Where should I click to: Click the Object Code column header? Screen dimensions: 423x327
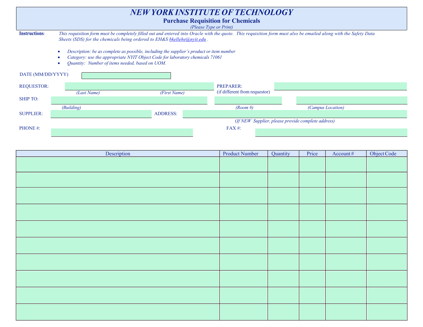387,154
